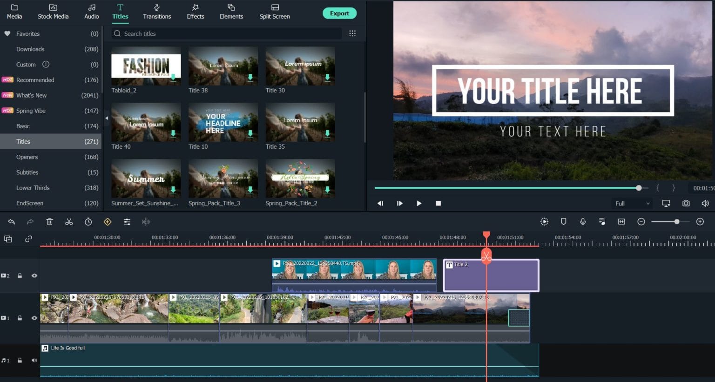Open the Speed timer tool

pos(88,222)
